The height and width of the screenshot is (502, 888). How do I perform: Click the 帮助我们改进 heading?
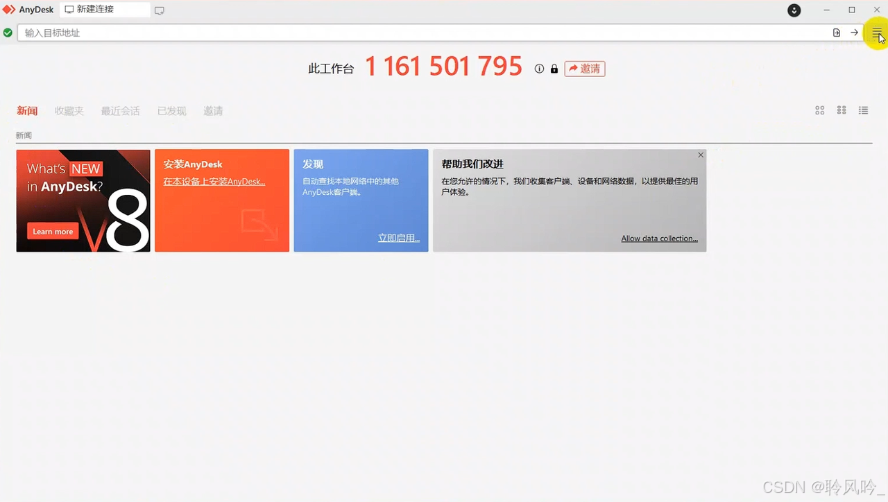(x=472, y=164)
